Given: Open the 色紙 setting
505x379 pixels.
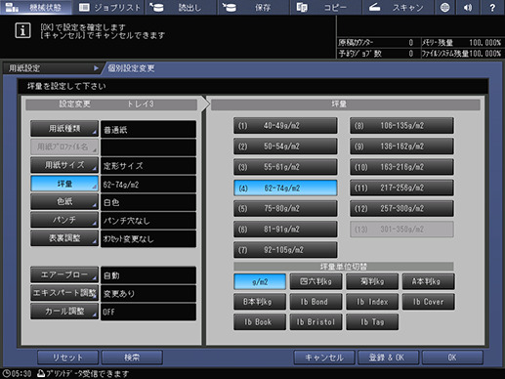Looking at the screenshot, I should coord(64,201).
